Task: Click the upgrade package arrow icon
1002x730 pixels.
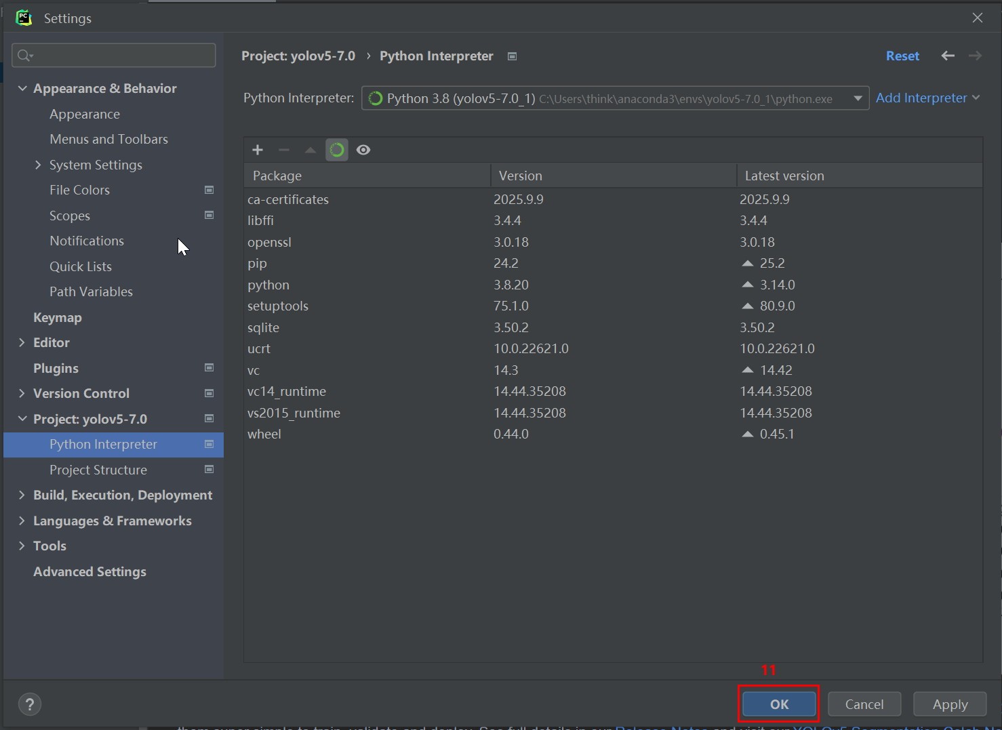Action: [310, 150]
